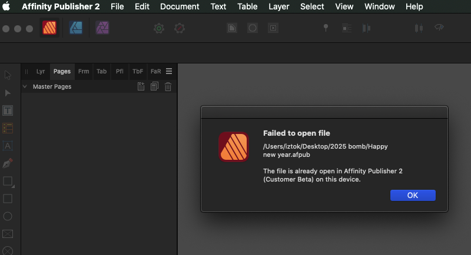Click the 'Failed to open file' heading
471x255 pixels.
[x=297, y=133]
